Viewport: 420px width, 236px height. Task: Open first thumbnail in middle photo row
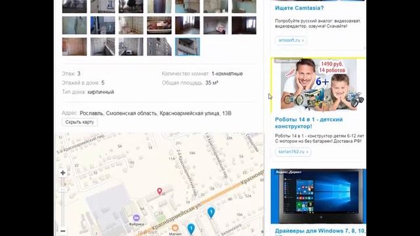point(74,26)
